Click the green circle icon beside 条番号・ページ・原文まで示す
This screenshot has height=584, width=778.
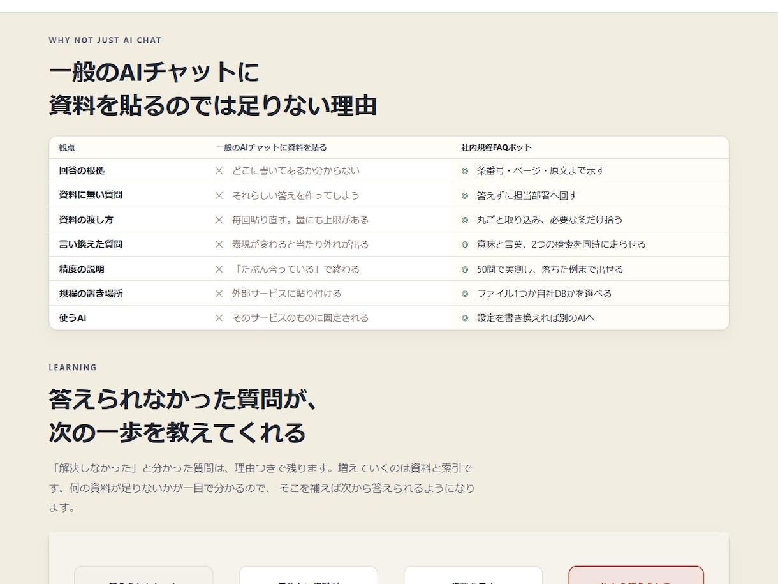coord(465,171)
